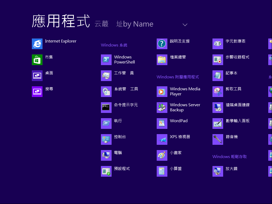Click the '步驟收錄程式' text label
272x204 pixels.
(237, 57)
